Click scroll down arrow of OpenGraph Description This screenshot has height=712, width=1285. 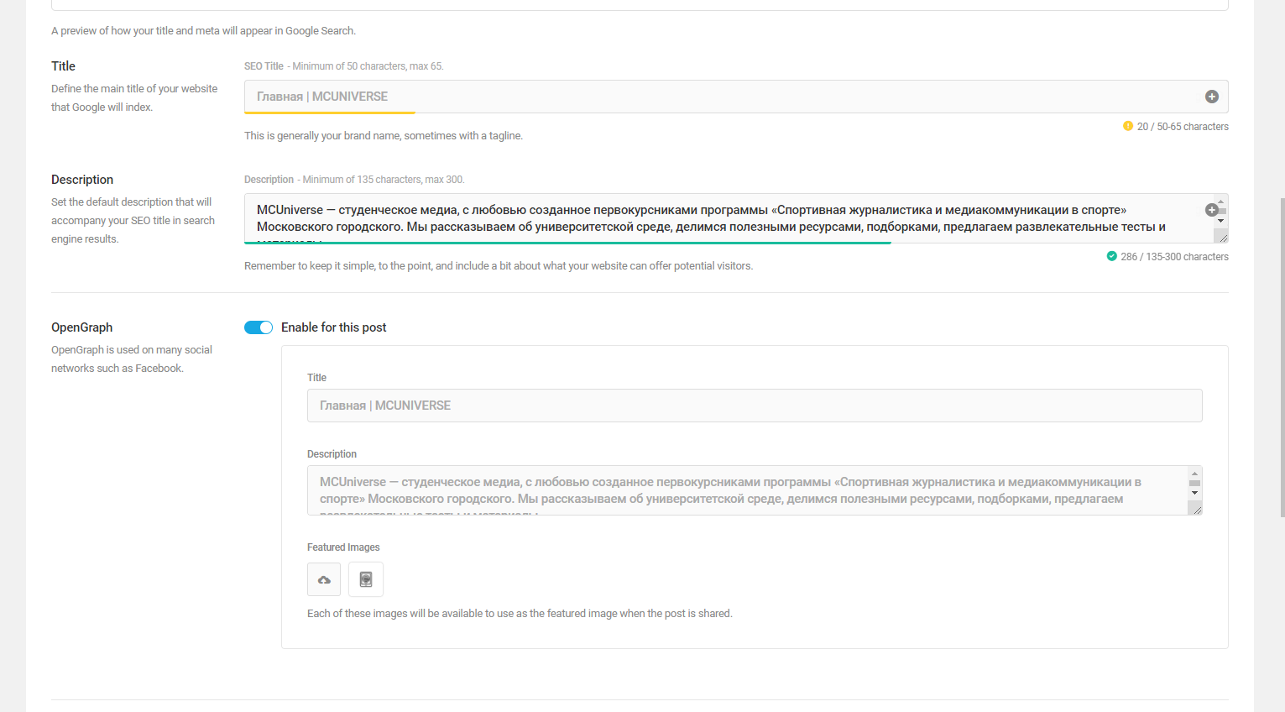coord(1194,493)
